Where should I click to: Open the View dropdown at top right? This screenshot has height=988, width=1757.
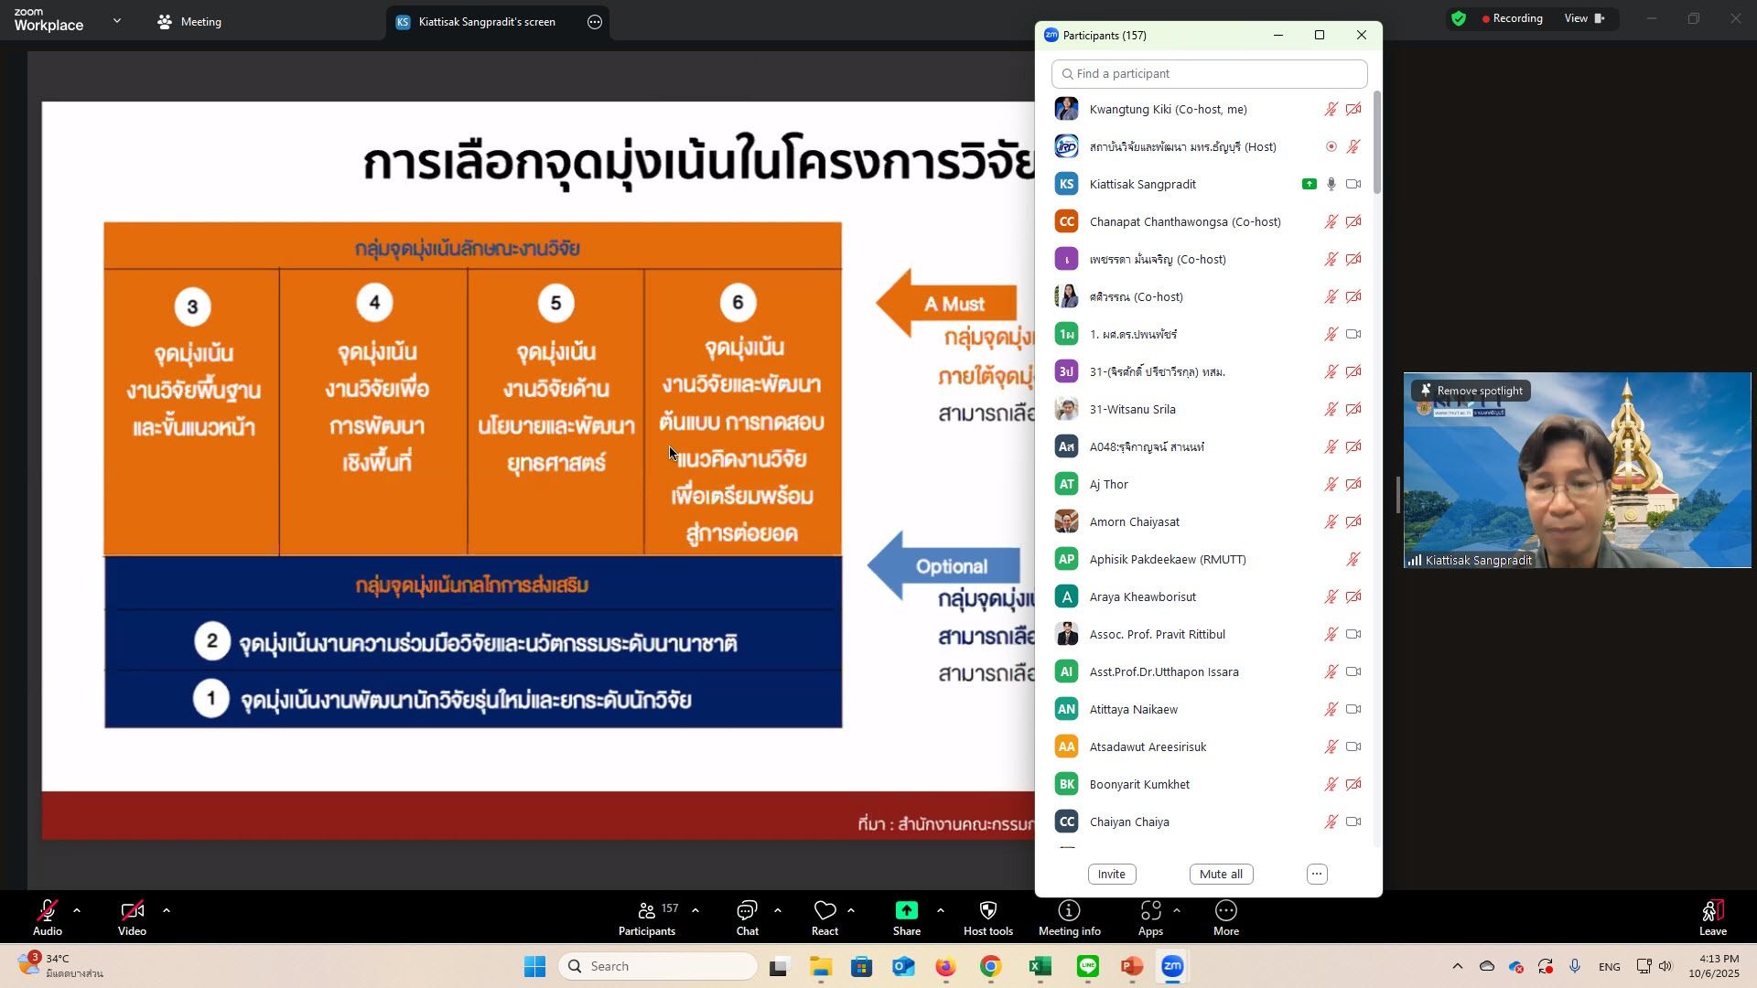(1584, 18)
